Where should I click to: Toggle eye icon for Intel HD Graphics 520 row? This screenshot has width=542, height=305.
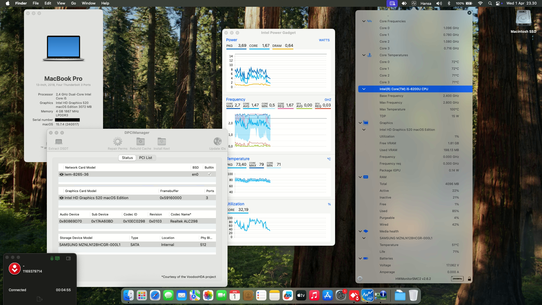tap(61, 198)
